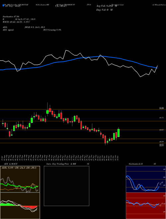Click the RSI panel with the red background
This screenshot has height=219, width=166.
[x=146, y=206]
